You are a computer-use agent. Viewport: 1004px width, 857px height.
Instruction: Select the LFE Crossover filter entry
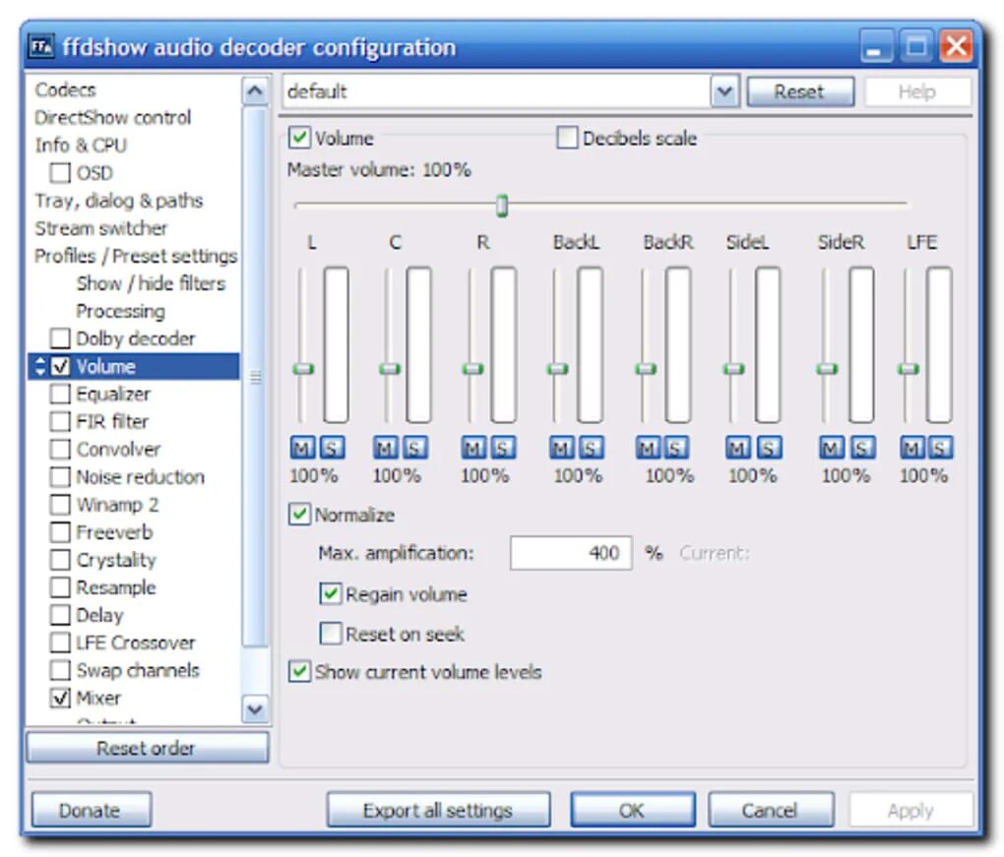pyautogui.click(x=136, y=643)
